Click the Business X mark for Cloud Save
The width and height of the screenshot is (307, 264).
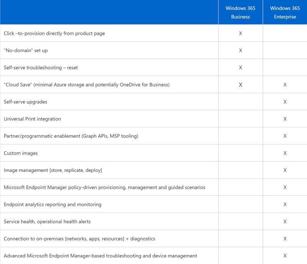pos(241,85)
